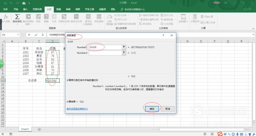Click Use in Formula ribbon item

coord(121,20)
